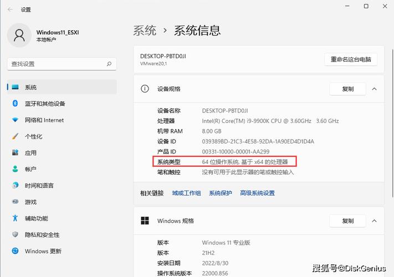Click 复制 for Windows 规格
Screen dimensions: 394x277
pos(348,220)
